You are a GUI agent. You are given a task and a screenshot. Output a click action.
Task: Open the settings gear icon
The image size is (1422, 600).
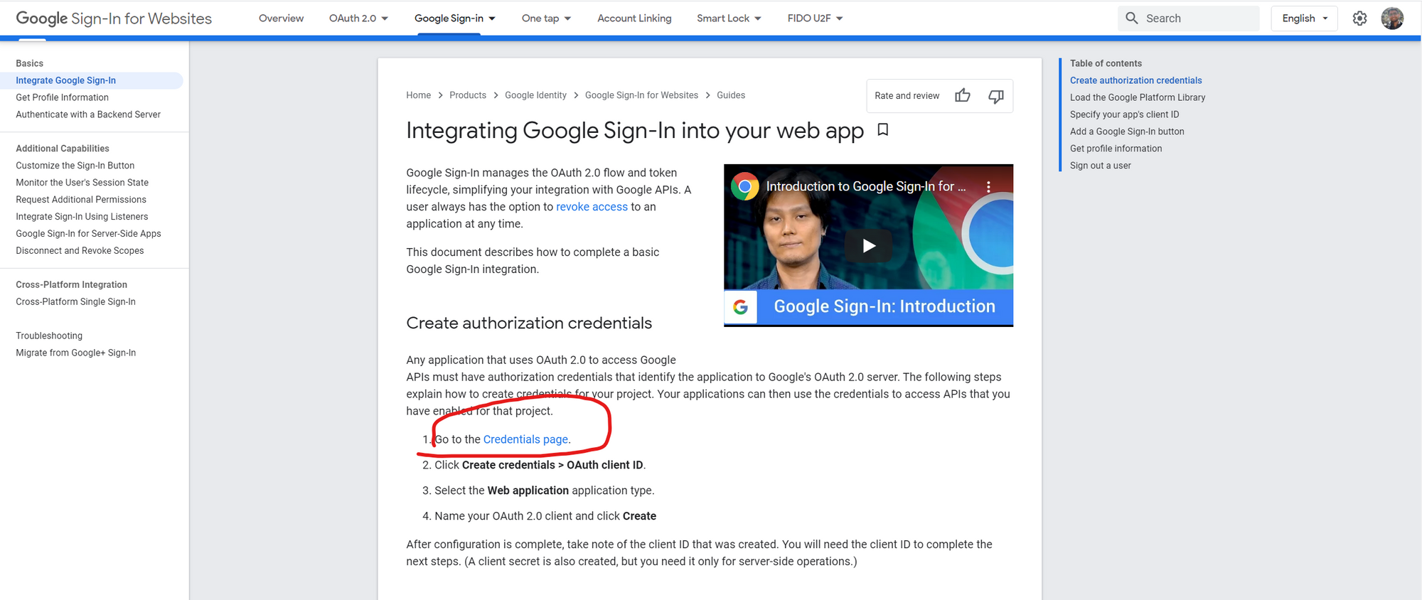1359,18
